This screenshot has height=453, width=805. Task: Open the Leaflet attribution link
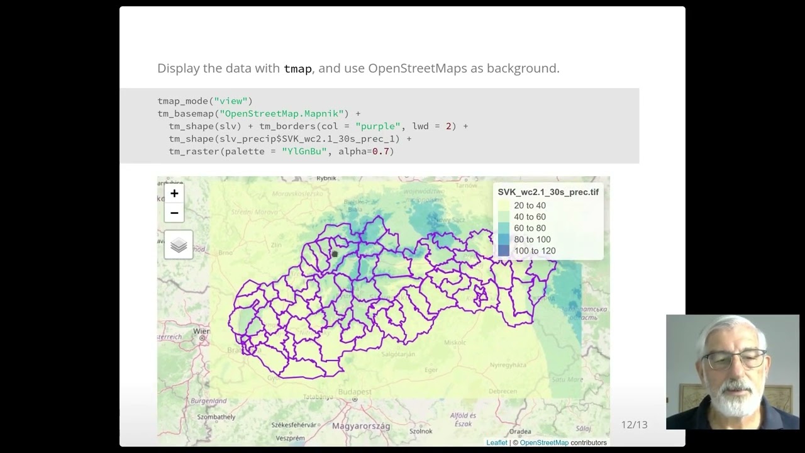pyautogui.click(x=497, y=442)
